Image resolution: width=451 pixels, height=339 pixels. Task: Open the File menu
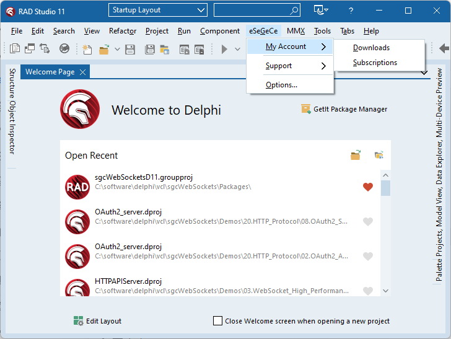17,31
